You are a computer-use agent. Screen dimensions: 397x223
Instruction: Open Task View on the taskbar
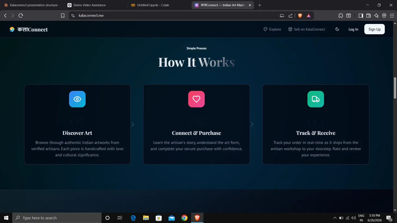click(120, 218)
